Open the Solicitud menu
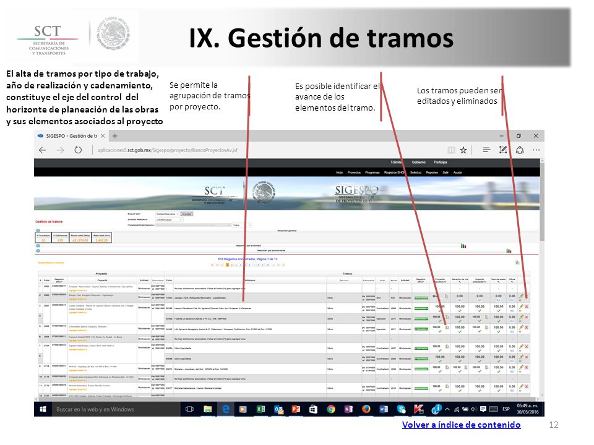The width and height of the screenshot is (594, 445). tap(416, 172)
